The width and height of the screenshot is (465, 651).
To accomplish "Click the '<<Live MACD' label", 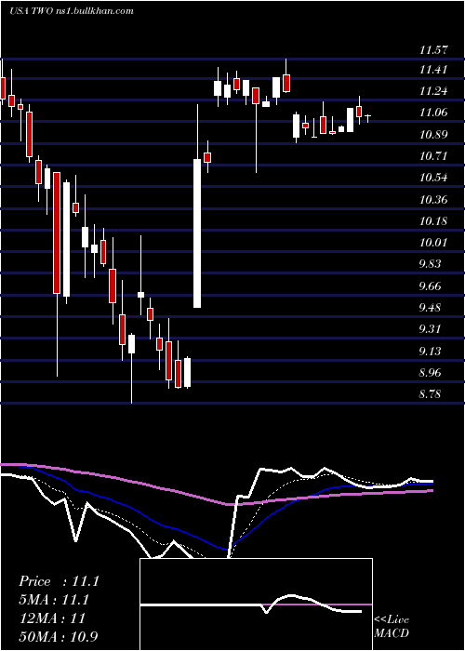I will point(392,626).
